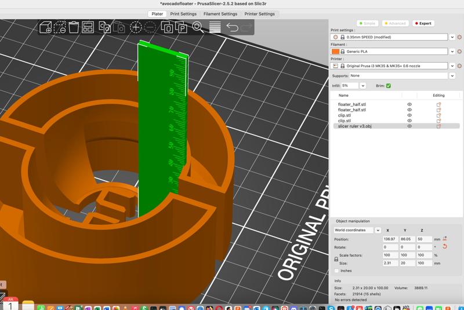This screenshot has height=310, width=464.
Task: Click the Generic PLA filament preset box
Action: coord(389,52)
